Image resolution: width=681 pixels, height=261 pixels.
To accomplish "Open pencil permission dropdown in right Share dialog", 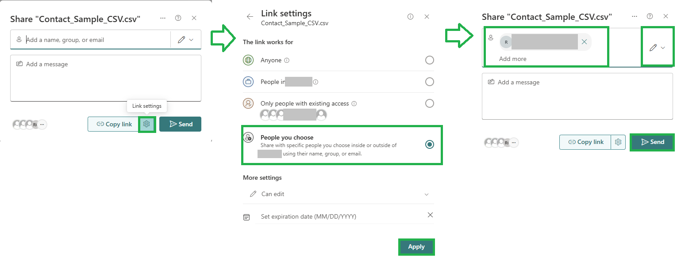I will coord(658,48).
